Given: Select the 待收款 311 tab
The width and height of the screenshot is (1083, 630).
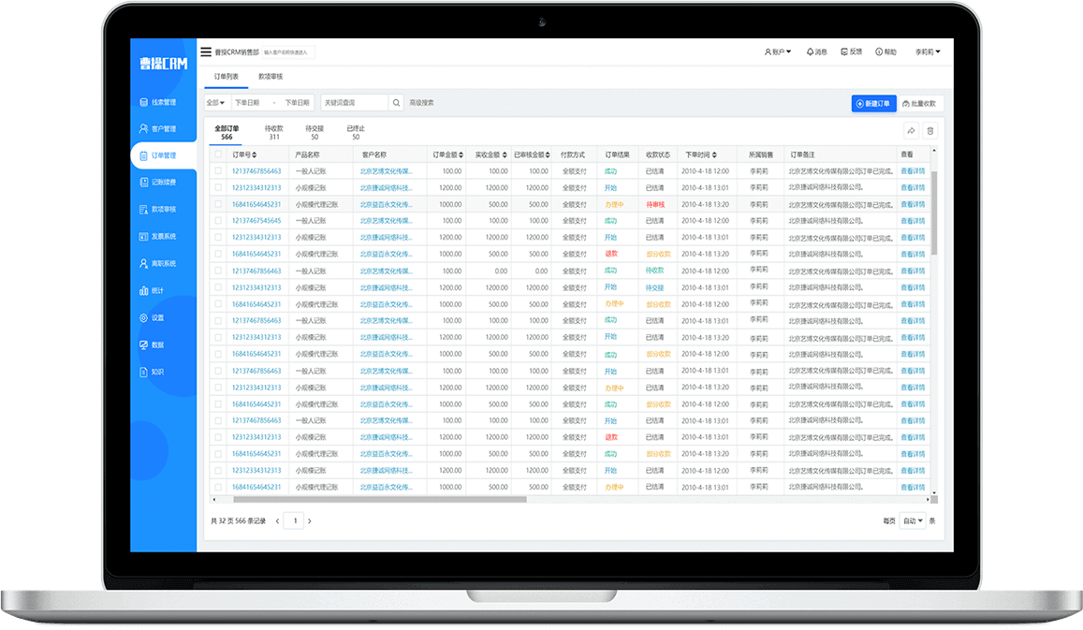Looking at the screenshot, I should tap(274, 133).
